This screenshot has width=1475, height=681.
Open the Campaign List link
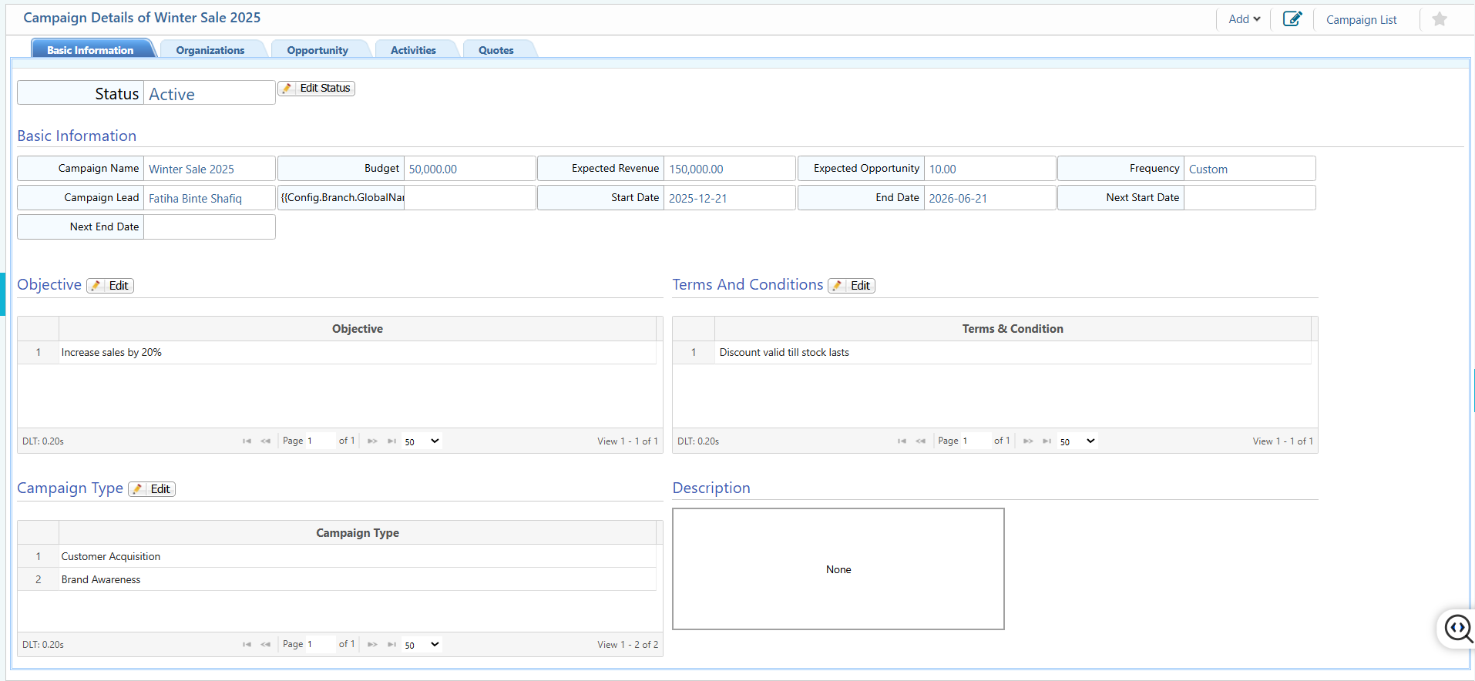coord(1361,20)
